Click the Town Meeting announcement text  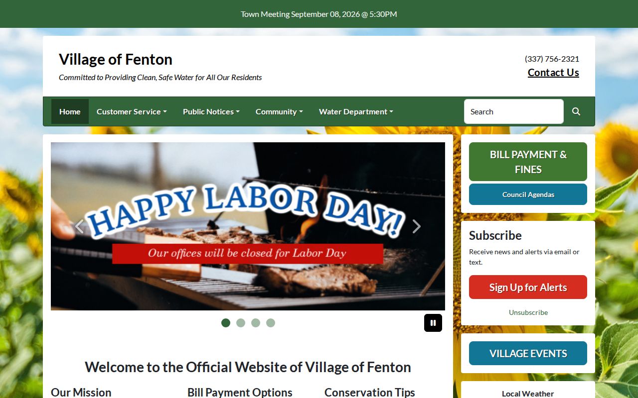319,14
